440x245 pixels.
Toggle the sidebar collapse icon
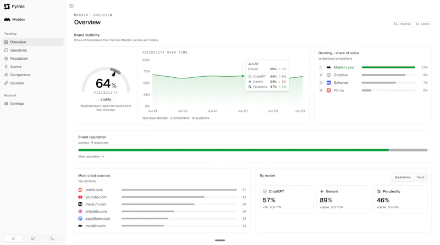tap(71, 6)
